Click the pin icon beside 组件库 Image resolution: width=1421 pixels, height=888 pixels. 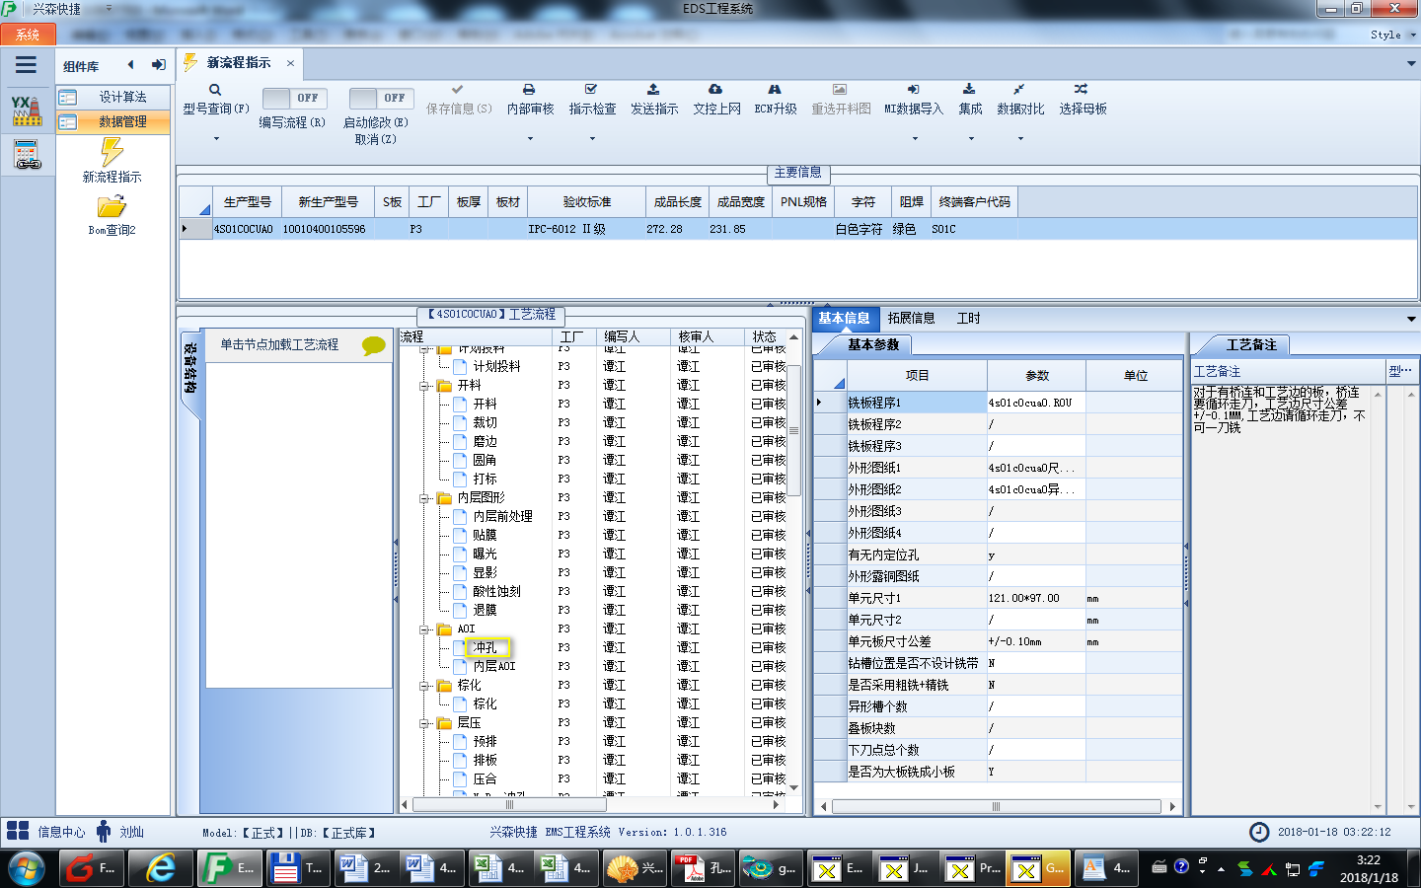158,65
